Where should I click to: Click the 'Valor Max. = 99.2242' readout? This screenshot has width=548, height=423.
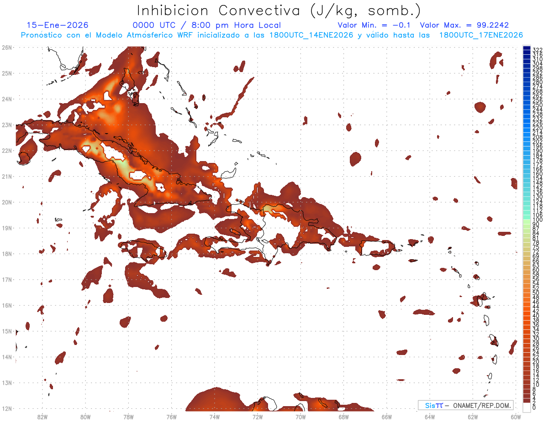(464, 25)
